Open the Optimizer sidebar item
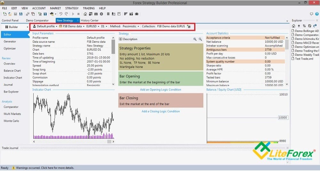Viewport: 320px width, 171px height. click(10, 49)
